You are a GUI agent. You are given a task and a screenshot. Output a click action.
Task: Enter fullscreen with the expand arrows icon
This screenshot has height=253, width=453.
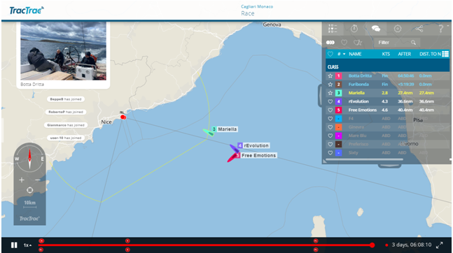tap(440, 245)
